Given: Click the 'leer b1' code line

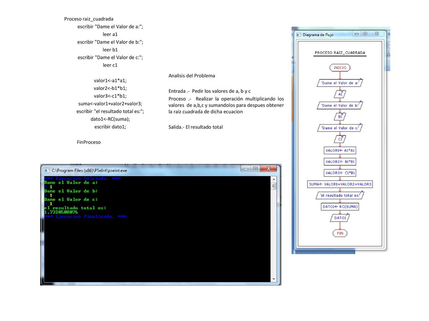Looking at the screenshot, I should [x=110, y=50].
